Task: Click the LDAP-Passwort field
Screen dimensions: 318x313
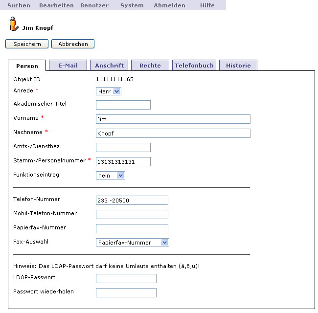Action: pyautogui.click(x=126, y=278)
